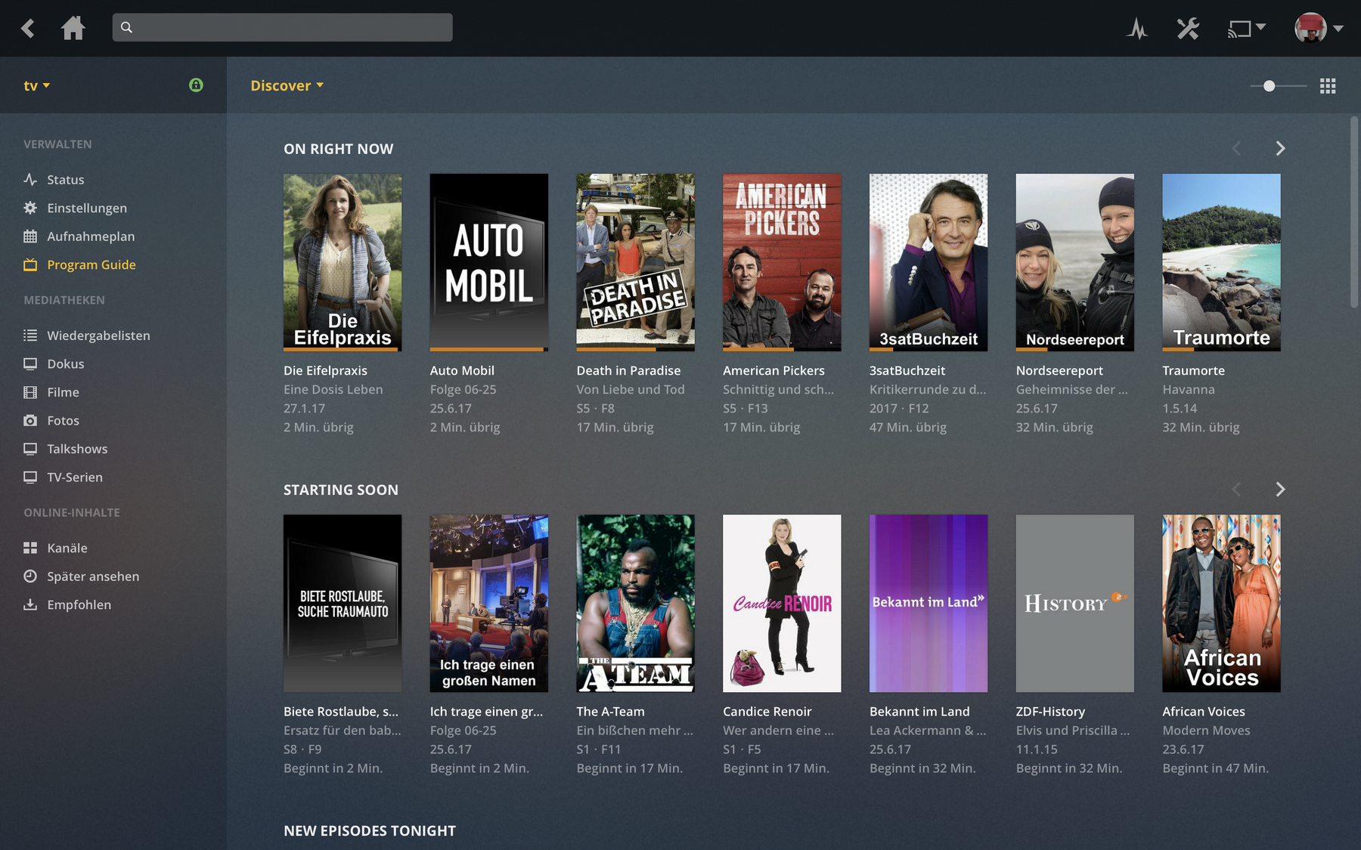The height and width of the screenshot is (850, 1361).
Task: Click the Später ansehen clock icon
Action: (x=30, y=576)
